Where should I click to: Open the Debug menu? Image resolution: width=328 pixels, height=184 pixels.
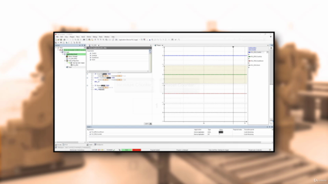pos(95,37)
